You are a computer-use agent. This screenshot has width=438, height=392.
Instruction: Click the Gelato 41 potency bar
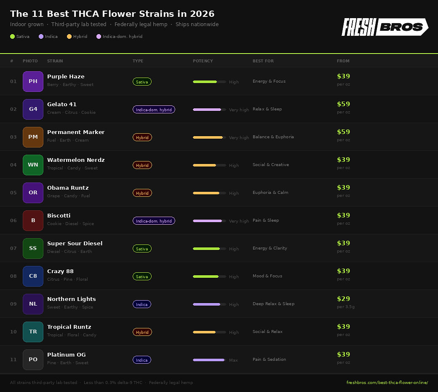coord(209,110)
